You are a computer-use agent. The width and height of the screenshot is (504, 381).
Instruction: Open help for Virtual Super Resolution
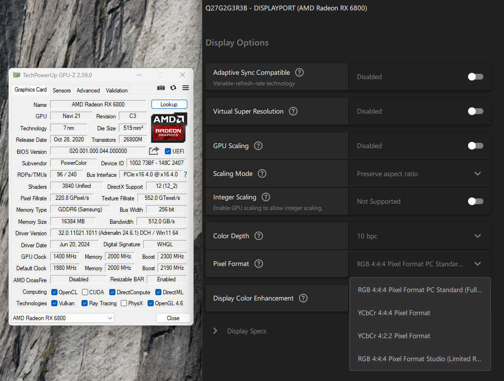pyautogui.click(x=293, y=111)
